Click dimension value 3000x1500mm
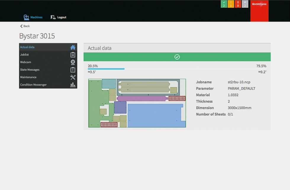This screenshot has height=190, width=290. (239, 108)
